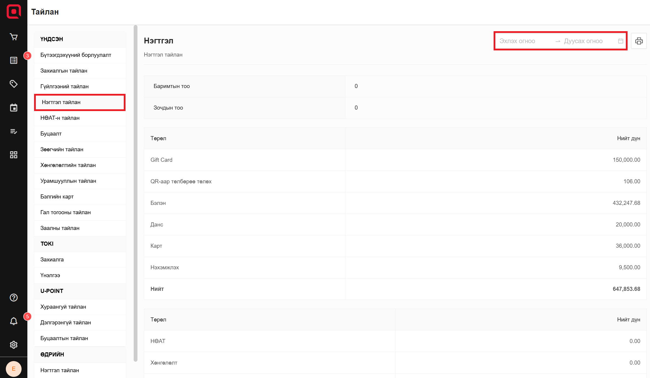The image size is (650, 378).
Task: Select Бүтээгдэхүүний борлуулалт report
Action: pyautogui.click(x=76, y=55)
